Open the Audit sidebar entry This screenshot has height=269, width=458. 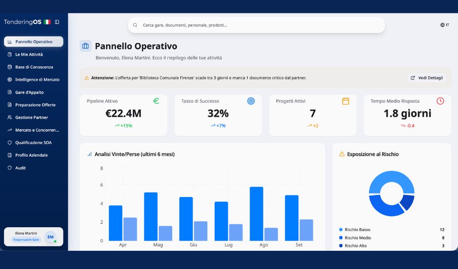(x=20, y=168)
